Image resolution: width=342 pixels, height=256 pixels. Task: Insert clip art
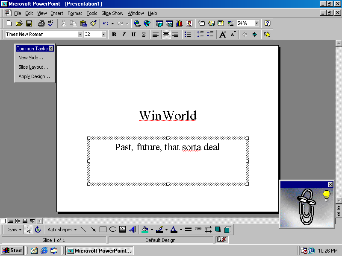[x=189, y=23]
